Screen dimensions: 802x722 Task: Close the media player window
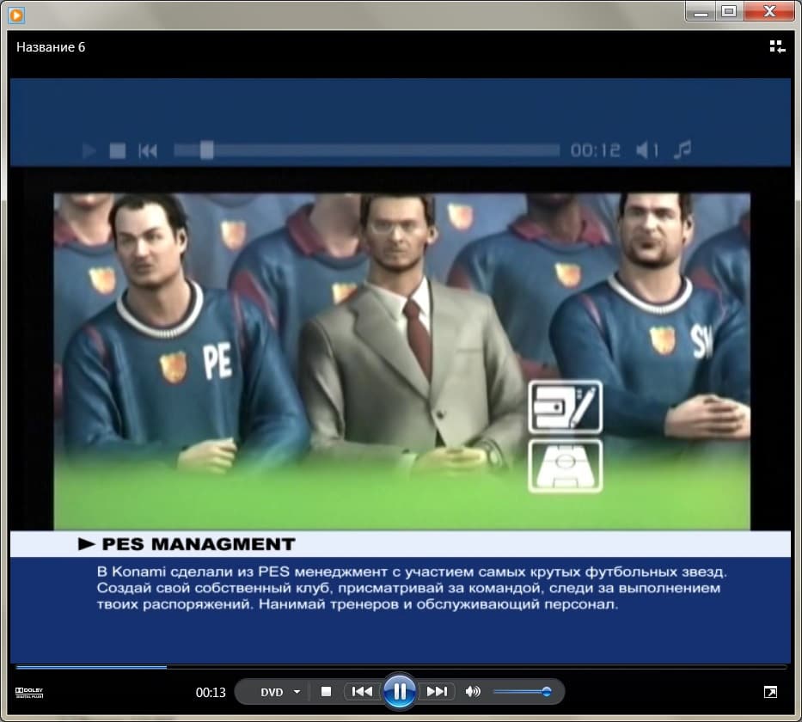(769, 11)
